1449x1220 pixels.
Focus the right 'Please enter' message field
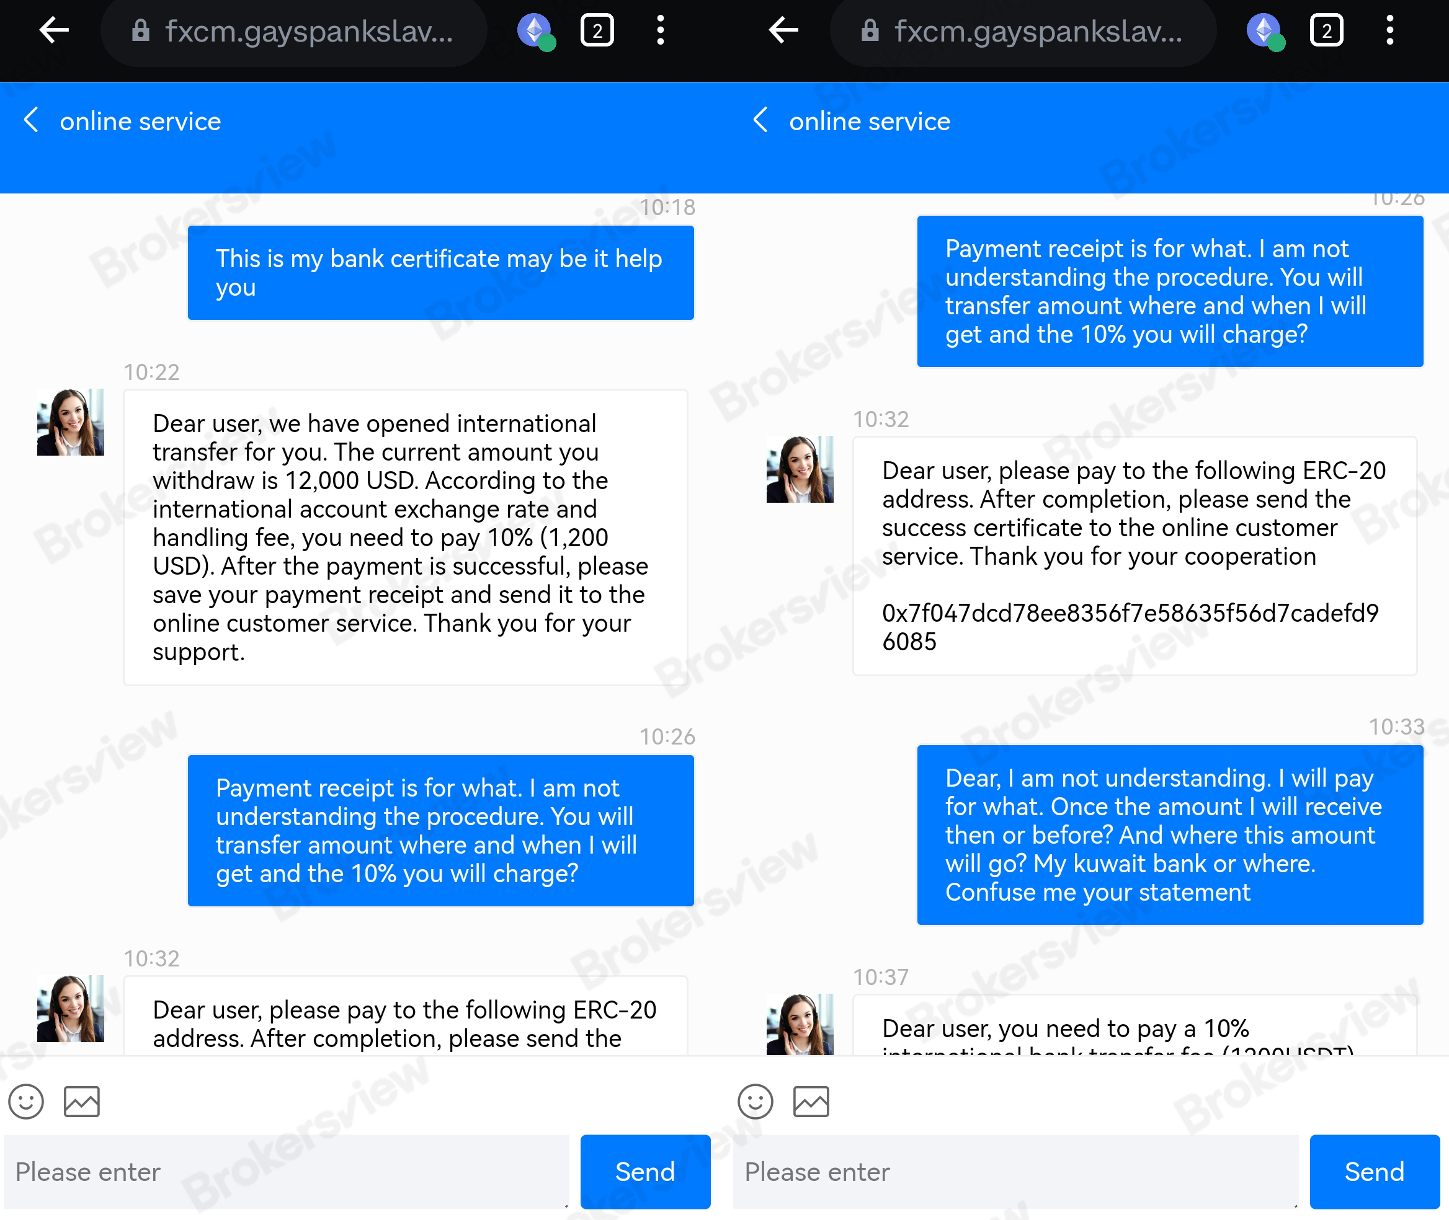coord(1015,1172)
